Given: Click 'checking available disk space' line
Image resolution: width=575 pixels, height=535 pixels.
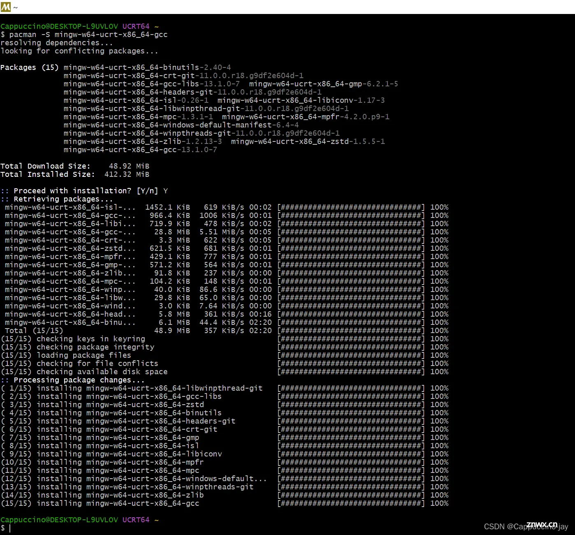Looking at the screenshot, I should [x=84, y=372].
